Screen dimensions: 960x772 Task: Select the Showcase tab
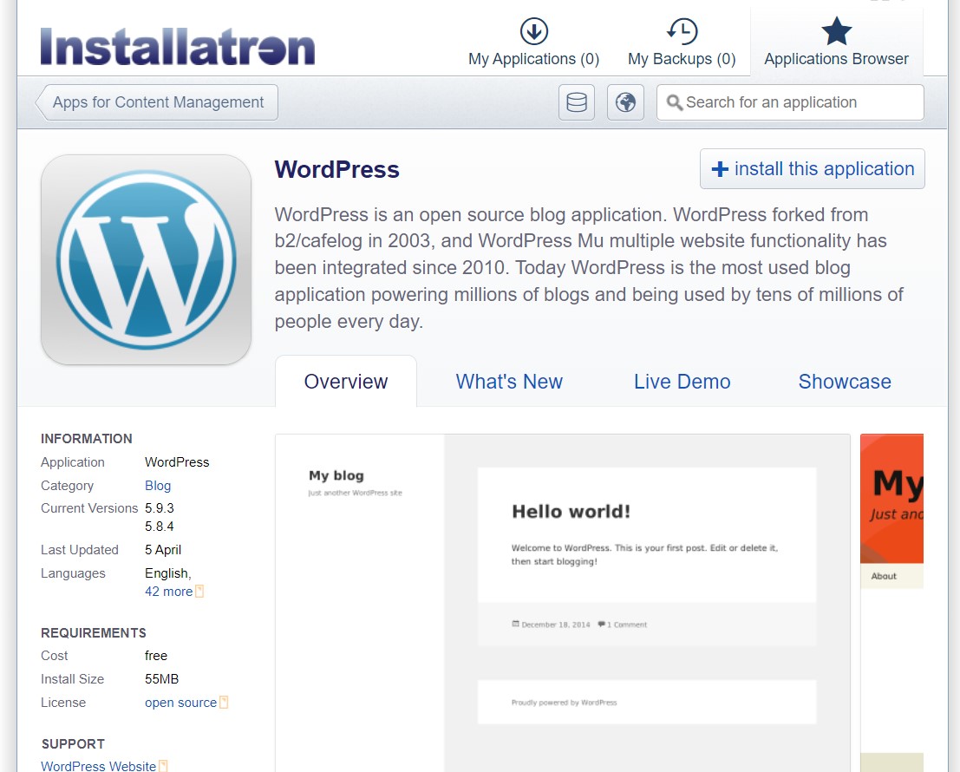pos(844,382)
